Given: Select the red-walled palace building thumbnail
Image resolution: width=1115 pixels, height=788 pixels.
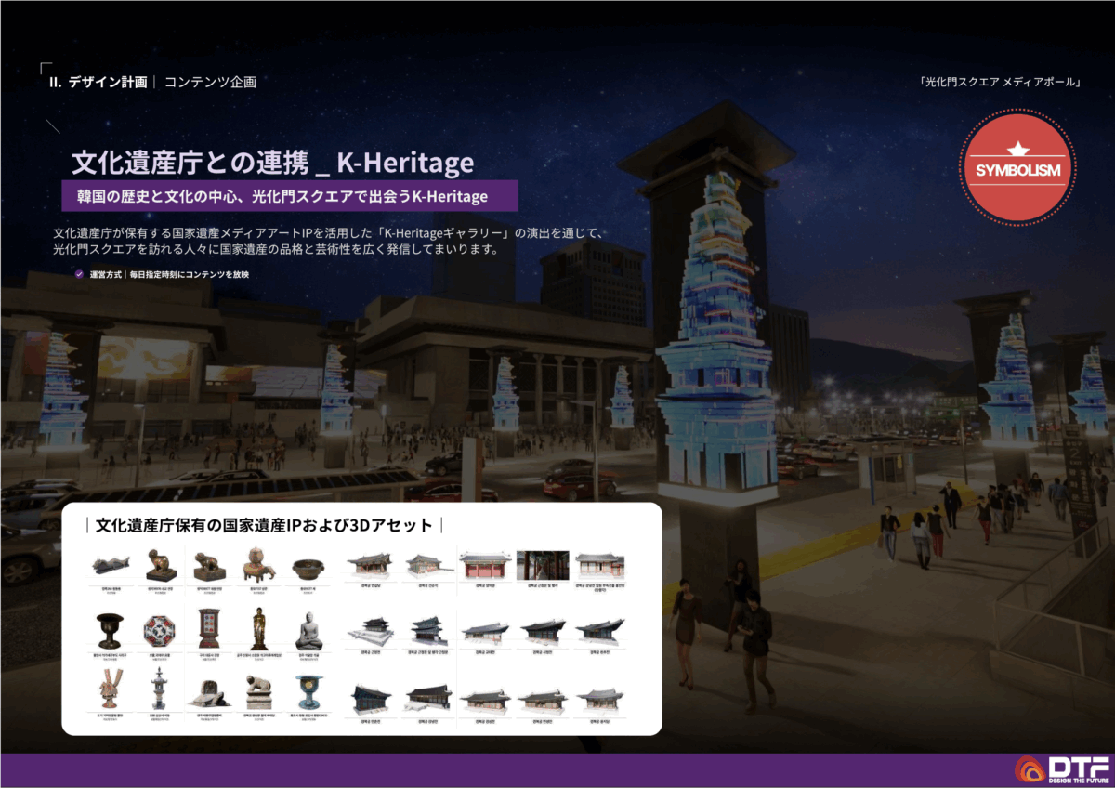Looking at the screenshot, I should pos(484,565).
